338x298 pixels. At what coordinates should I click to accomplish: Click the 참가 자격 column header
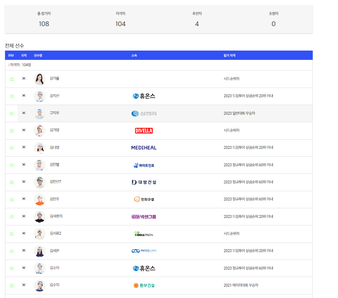tap(229, 56)
